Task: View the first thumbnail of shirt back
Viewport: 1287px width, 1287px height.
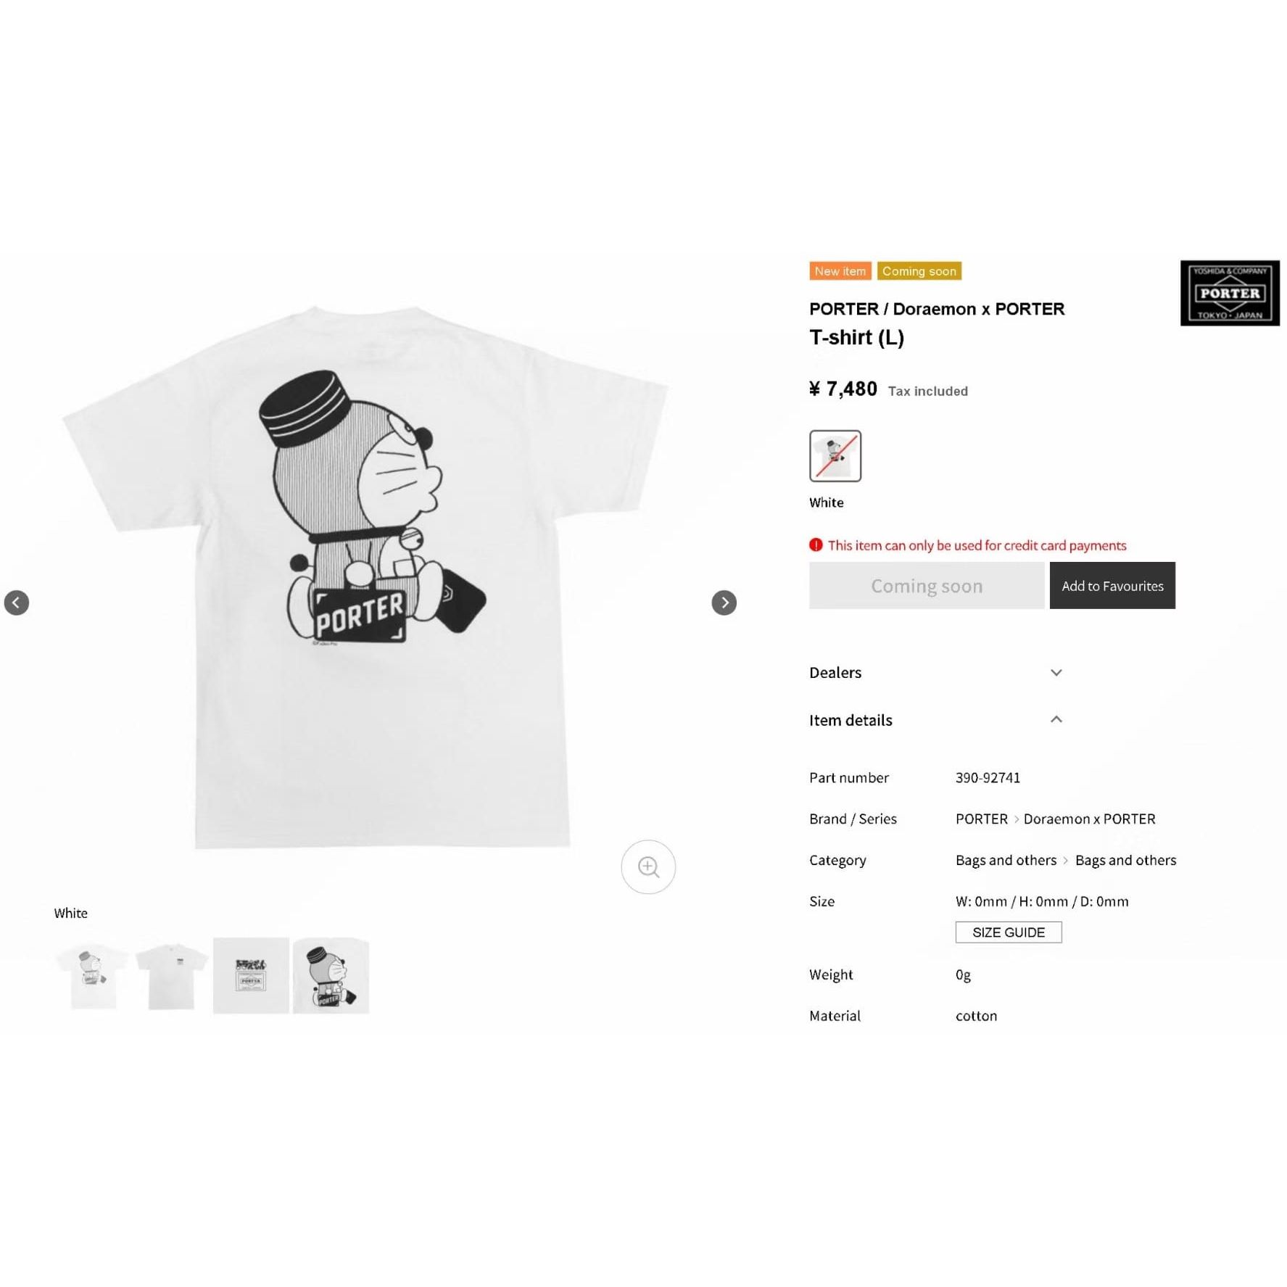Action: [92, 975]
